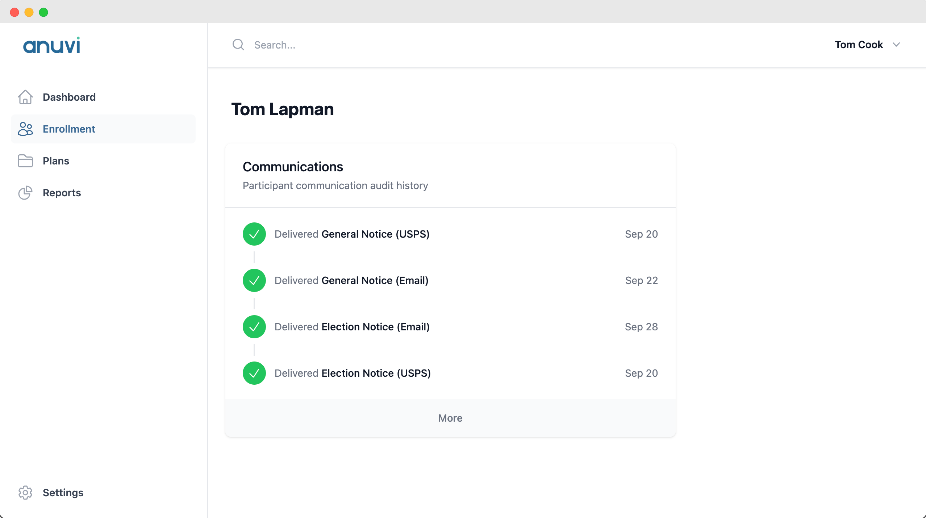
Task: Click the search magnifier icon
Action: click(x=238, y=45)
